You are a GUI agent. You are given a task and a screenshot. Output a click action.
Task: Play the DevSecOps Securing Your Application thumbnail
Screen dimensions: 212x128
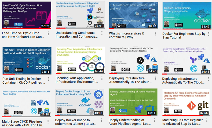coord(80,60)
